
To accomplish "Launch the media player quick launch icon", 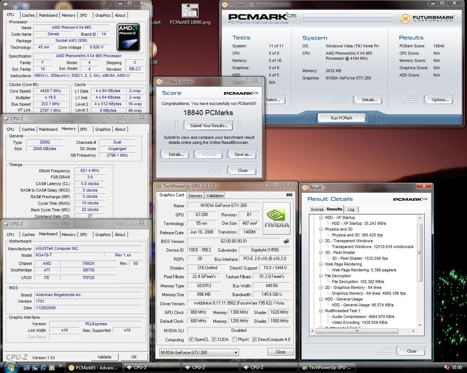I will click(52, 368).
